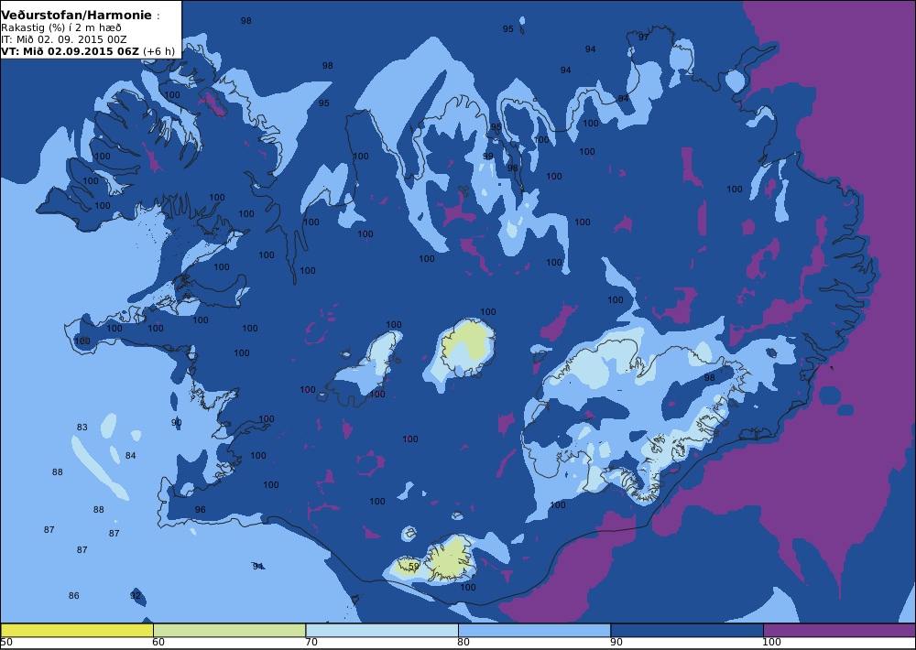Click the humidity value '99' on the map
916x650 pixels.
coord(488,156)
